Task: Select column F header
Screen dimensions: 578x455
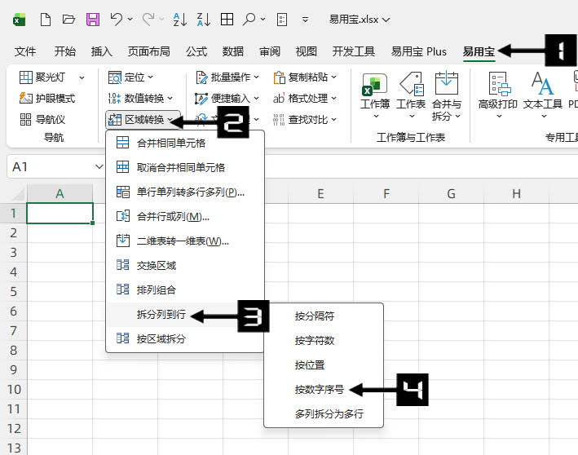Action: pyautogui.click(x=386, y=194)
